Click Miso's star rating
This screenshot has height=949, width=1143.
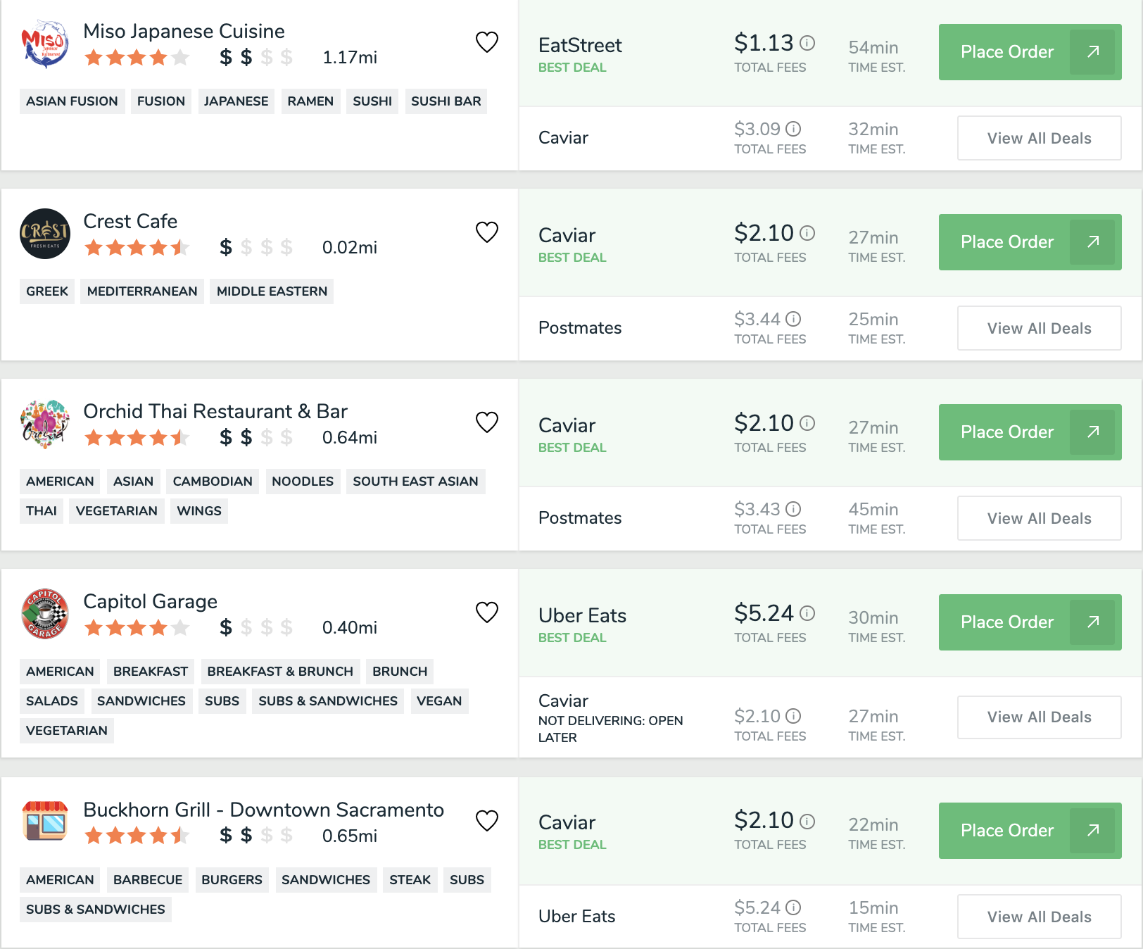137,58
